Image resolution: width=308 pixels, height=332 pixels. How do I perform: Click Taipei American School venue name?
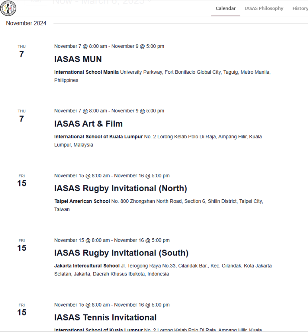tap(82, 201)
